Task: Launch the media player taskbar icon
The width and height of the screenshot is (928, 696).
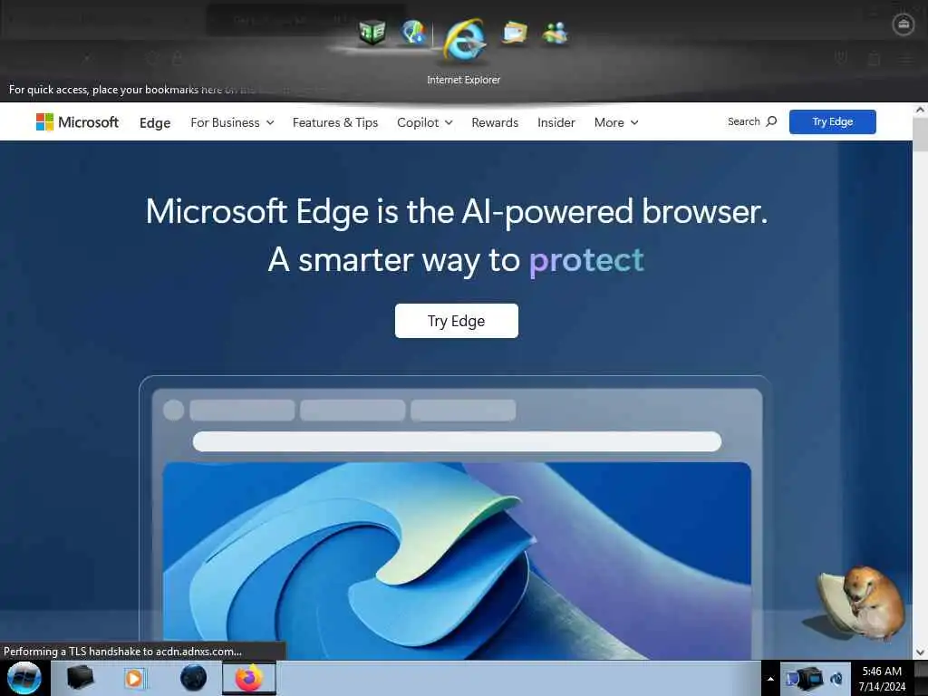Action: click(x=134, y=678)
